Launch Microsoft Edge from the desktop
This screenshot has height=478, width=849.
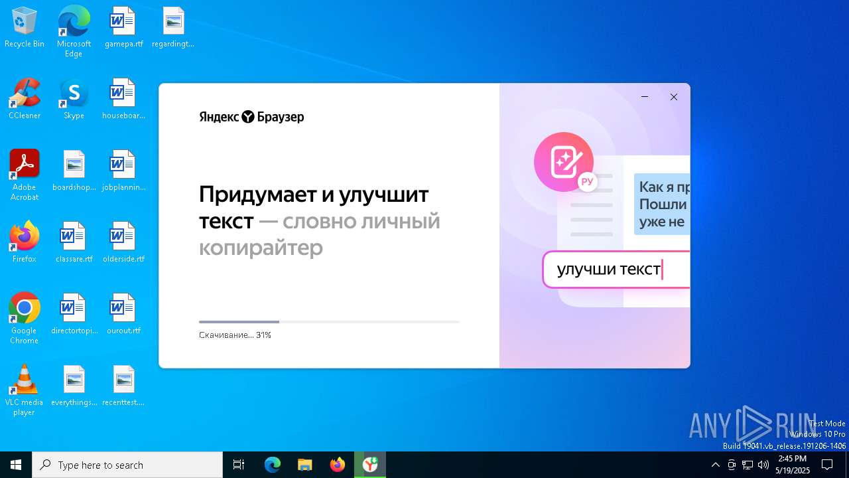tap(74, 31)
